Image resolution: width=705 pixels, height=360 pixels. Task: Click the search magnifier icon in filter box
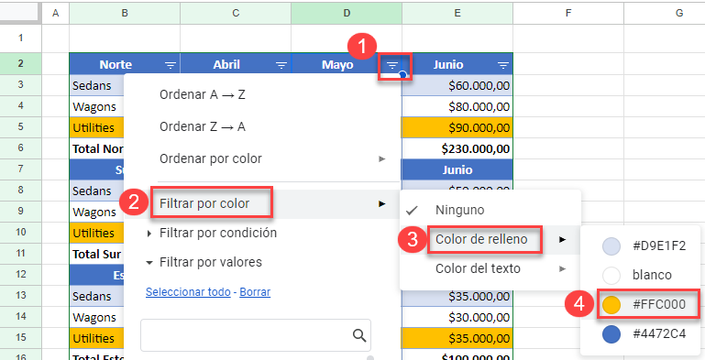pyautogui.click(x=358, y=335)
